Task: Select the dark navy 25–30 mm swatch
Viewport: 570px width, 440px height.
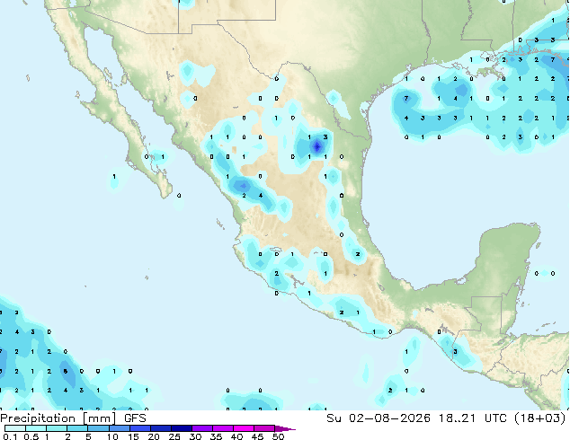Action: click(x=182, y=428)
